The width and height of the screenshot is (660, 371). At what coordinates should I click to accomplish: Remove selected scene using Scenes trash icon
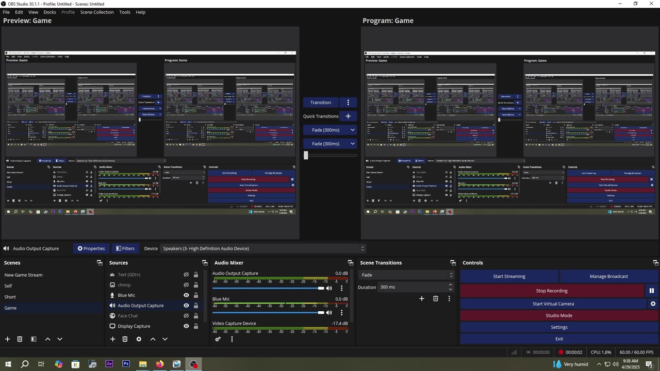(20, 339)
